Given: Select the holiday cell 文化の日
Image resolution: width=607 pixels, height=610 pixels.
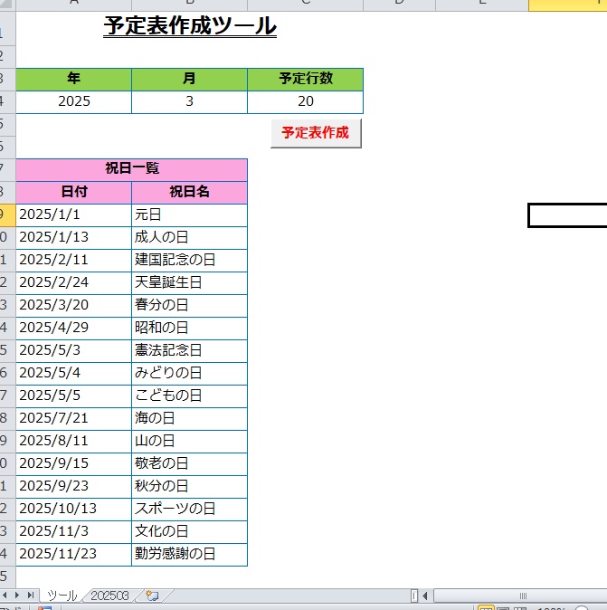Looking at the screenshot, I should tap(189, 531).
